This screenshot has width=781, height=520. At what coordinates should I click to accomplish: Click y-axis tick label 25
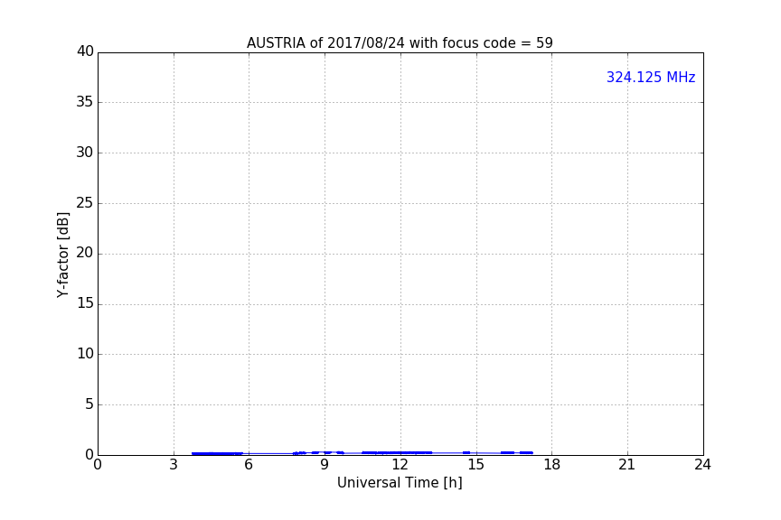[x=85, y=202]
